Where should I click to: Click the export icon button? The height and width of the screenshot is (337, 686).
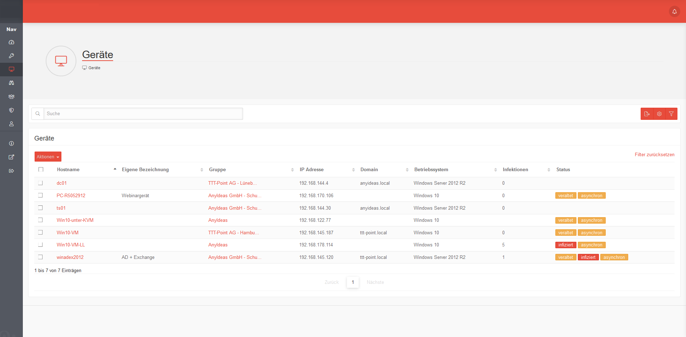(x=647, y=114)
